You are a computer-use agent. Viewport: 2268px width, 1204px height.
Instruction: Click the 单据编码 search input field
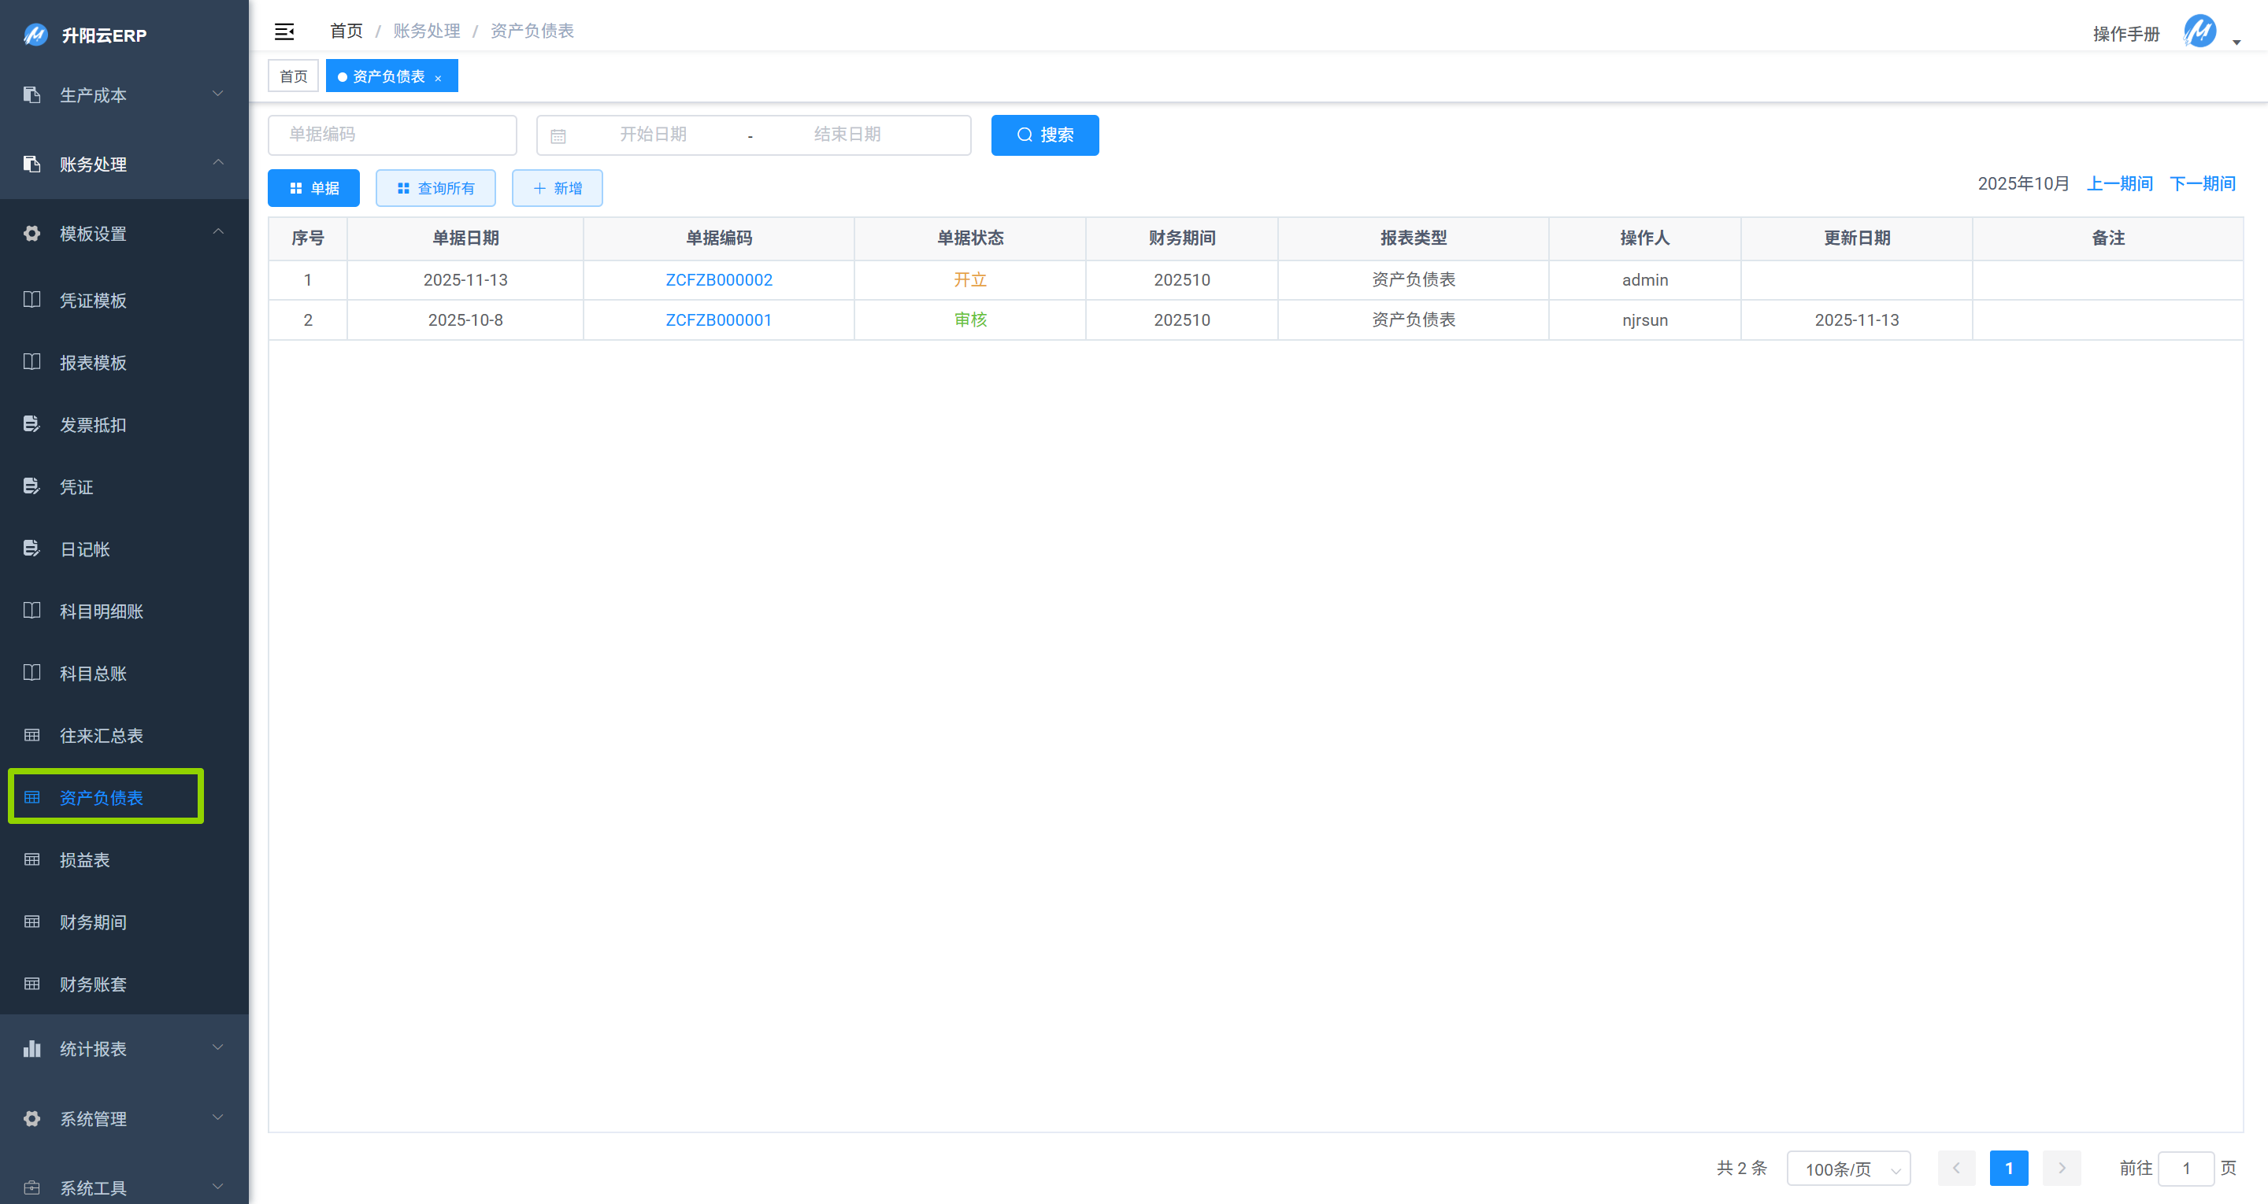tap(392, 135)
